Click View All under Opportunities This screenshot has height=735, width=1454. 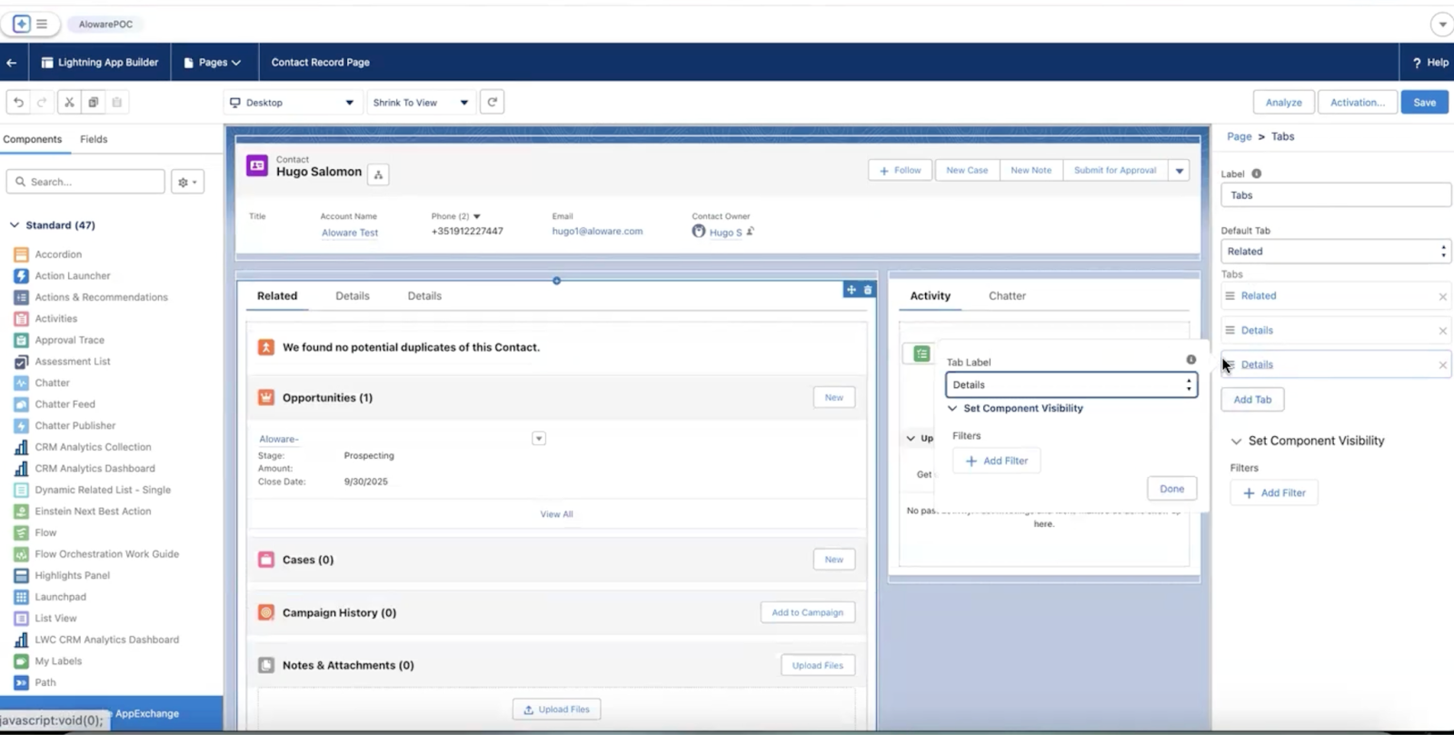(x=556, y=514)
